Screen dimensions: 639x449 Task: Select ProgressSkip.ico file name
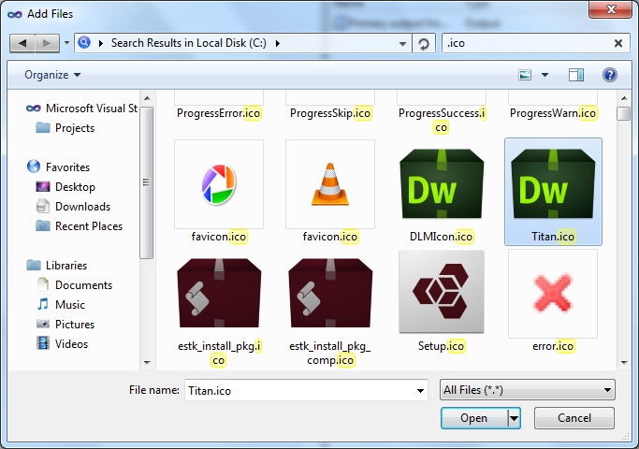pos(330,113)
